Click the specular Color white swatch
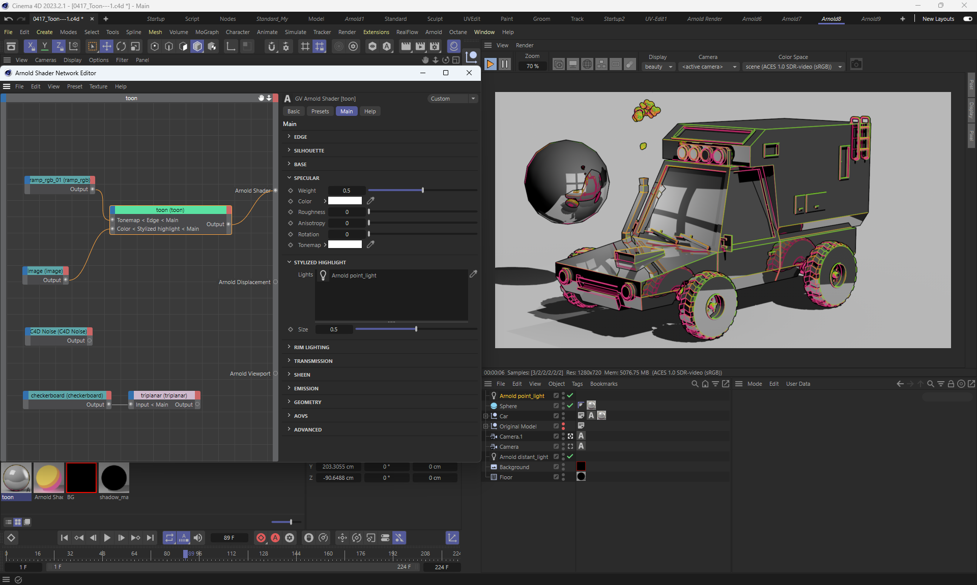 coord(344,201)
